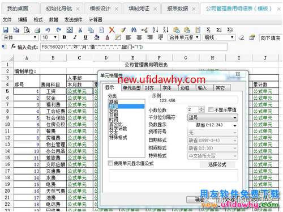Click the 选择公式 button

[217, 164]
